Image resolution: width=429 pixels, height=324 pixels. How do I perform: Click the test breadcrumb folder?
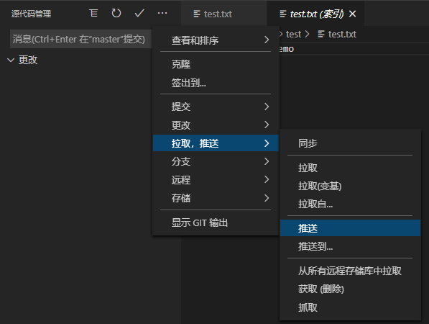pos(293,35)
